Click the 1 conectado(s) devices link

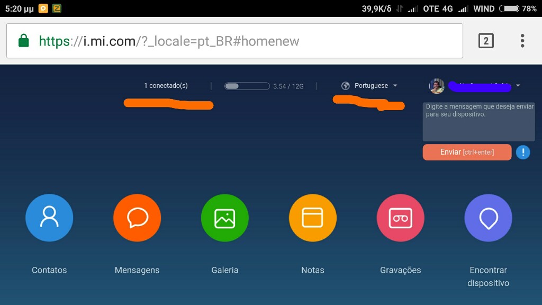point(166,85)
